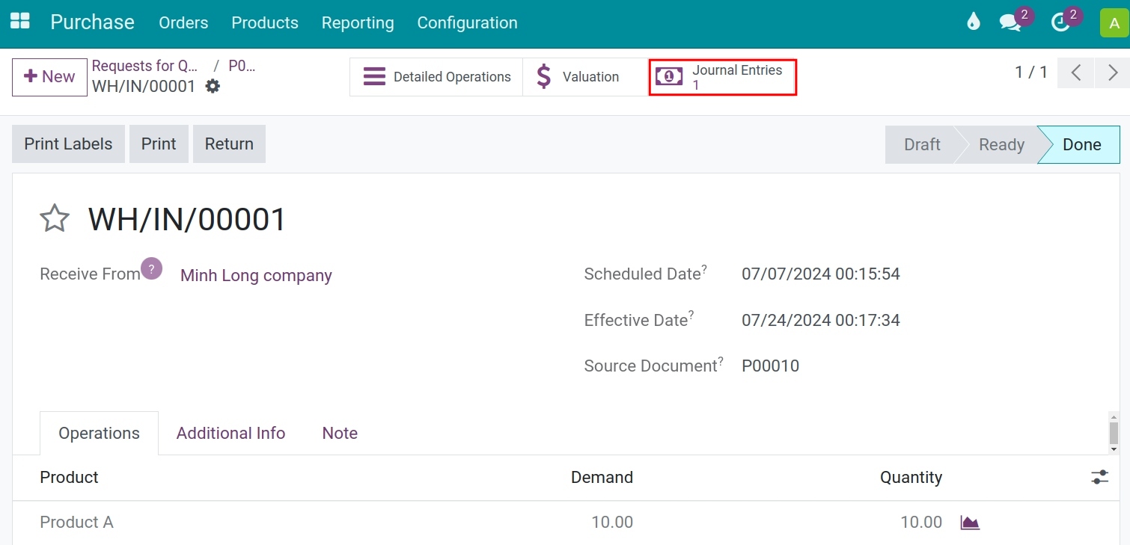Create a New record
1130x545 pixels.
49,77
